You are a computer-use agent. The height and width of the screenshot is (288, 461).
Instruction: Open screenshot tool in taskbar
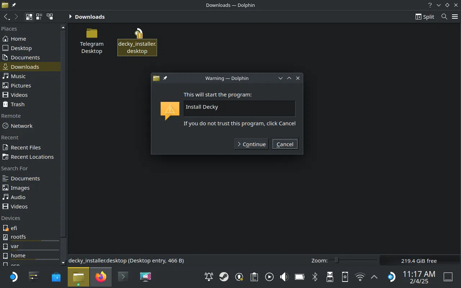[x=146, y=277]
